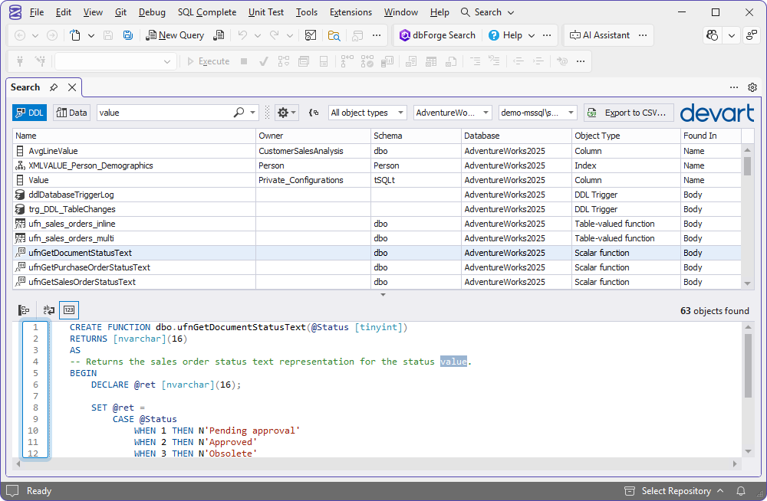Open the 'All object types' dropdown

click(x=367, y=113)
